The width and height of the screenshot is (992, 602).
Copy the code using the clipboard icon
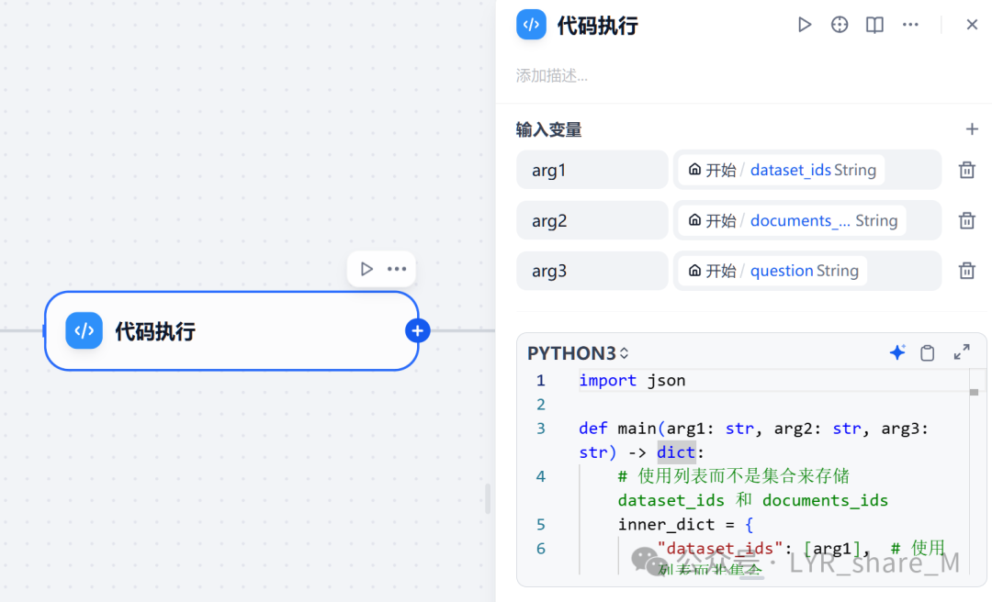[x=927, y=352]
